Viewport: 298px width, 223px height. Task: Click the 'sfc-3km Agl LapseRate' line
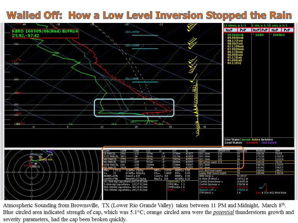[x=126, y=182]
